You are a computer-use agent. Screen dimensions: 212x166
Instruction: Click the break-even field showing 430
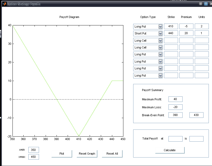[x=196, y=115]
